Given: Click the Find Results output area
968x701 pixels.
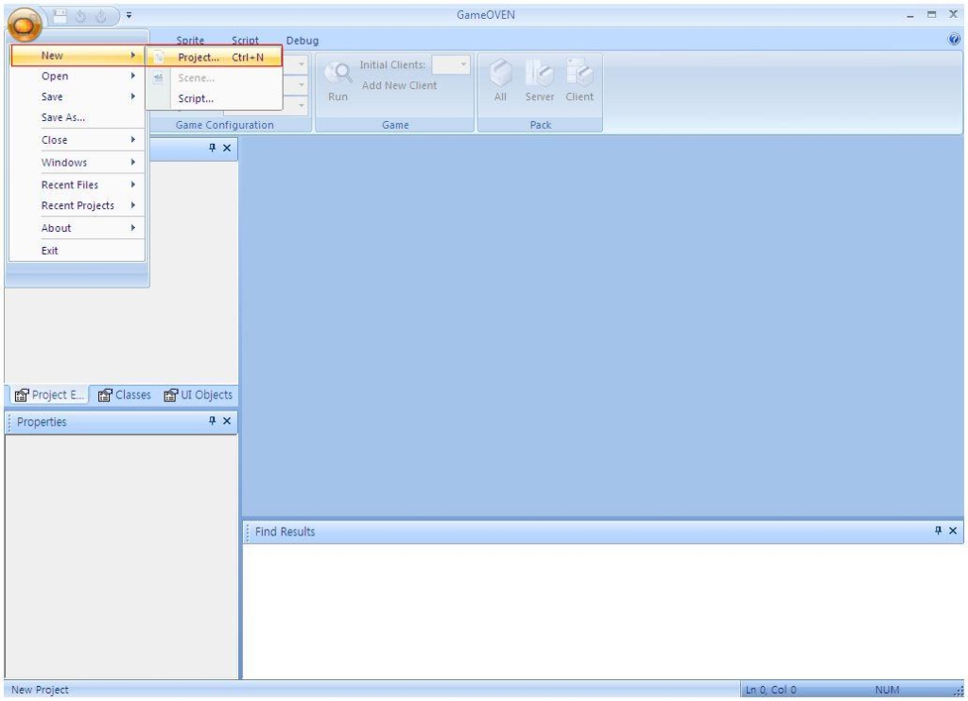Looking at the screenshot, I should 602,611.
